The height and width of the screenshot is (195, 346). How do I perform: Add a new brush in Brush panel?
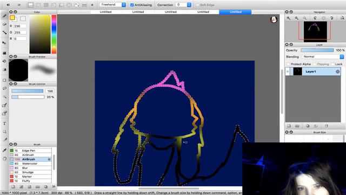[x=13, y=187]
